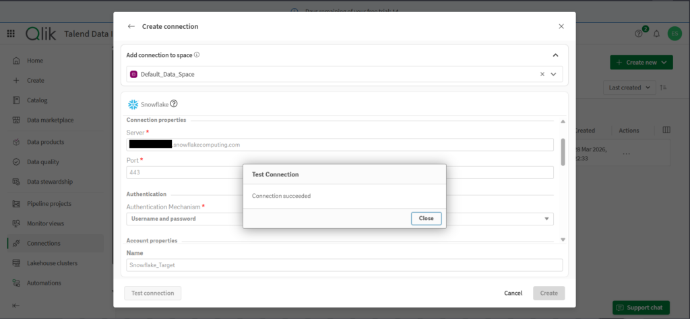Open the help icon in top bar
Viewport: 690px width, 319px height.
point(639,34)
